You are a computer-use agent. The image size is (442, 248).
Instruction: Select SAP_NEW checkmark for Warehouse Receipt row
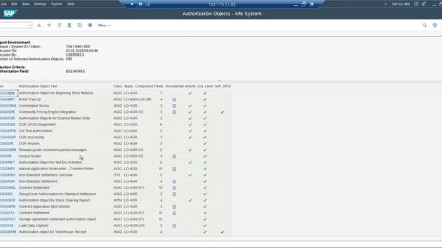[222, 232]
